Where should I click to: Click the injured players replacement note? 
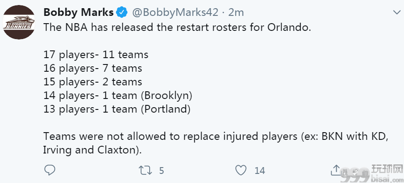click(x=216, y=143)
